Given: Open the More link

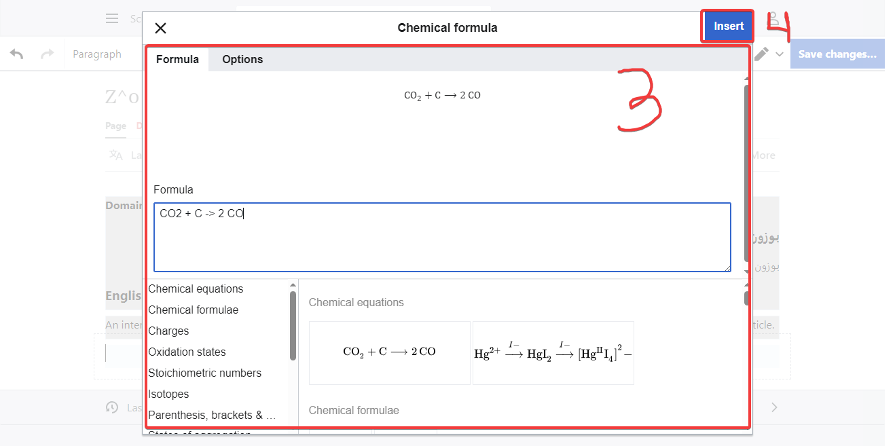Looking at the screenshot, I should 763,155.
